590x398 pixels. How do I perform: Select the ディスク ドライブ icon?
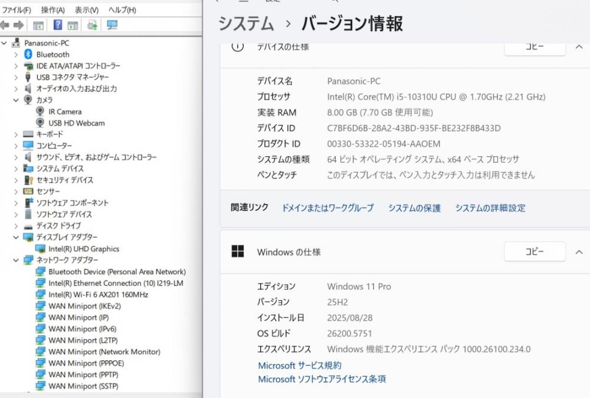[x=28, y=226]
